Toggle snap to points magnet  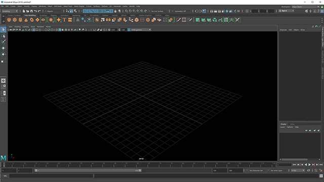(134, 11)
